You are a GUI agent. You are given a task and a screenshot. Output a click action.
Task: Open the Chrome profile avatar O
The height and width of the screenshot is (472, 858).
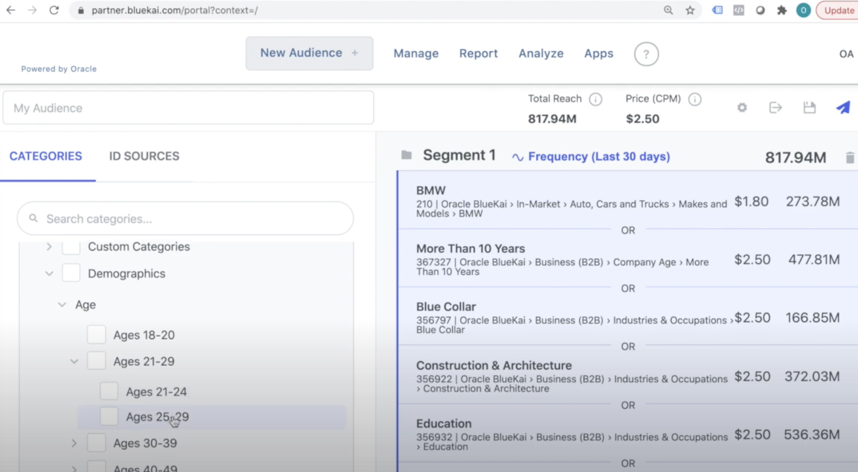point(803,10)
